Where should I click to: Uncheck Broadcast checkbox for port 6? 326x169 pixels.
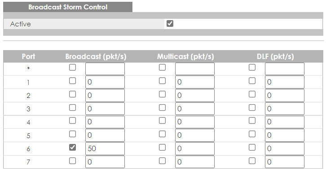[x=72, y=147]
